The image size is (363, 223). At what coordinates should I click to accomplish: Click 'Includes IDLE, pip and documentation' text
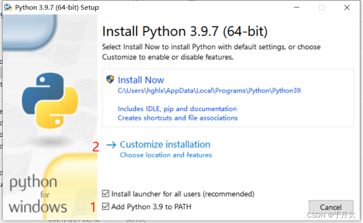click(177, 109)
